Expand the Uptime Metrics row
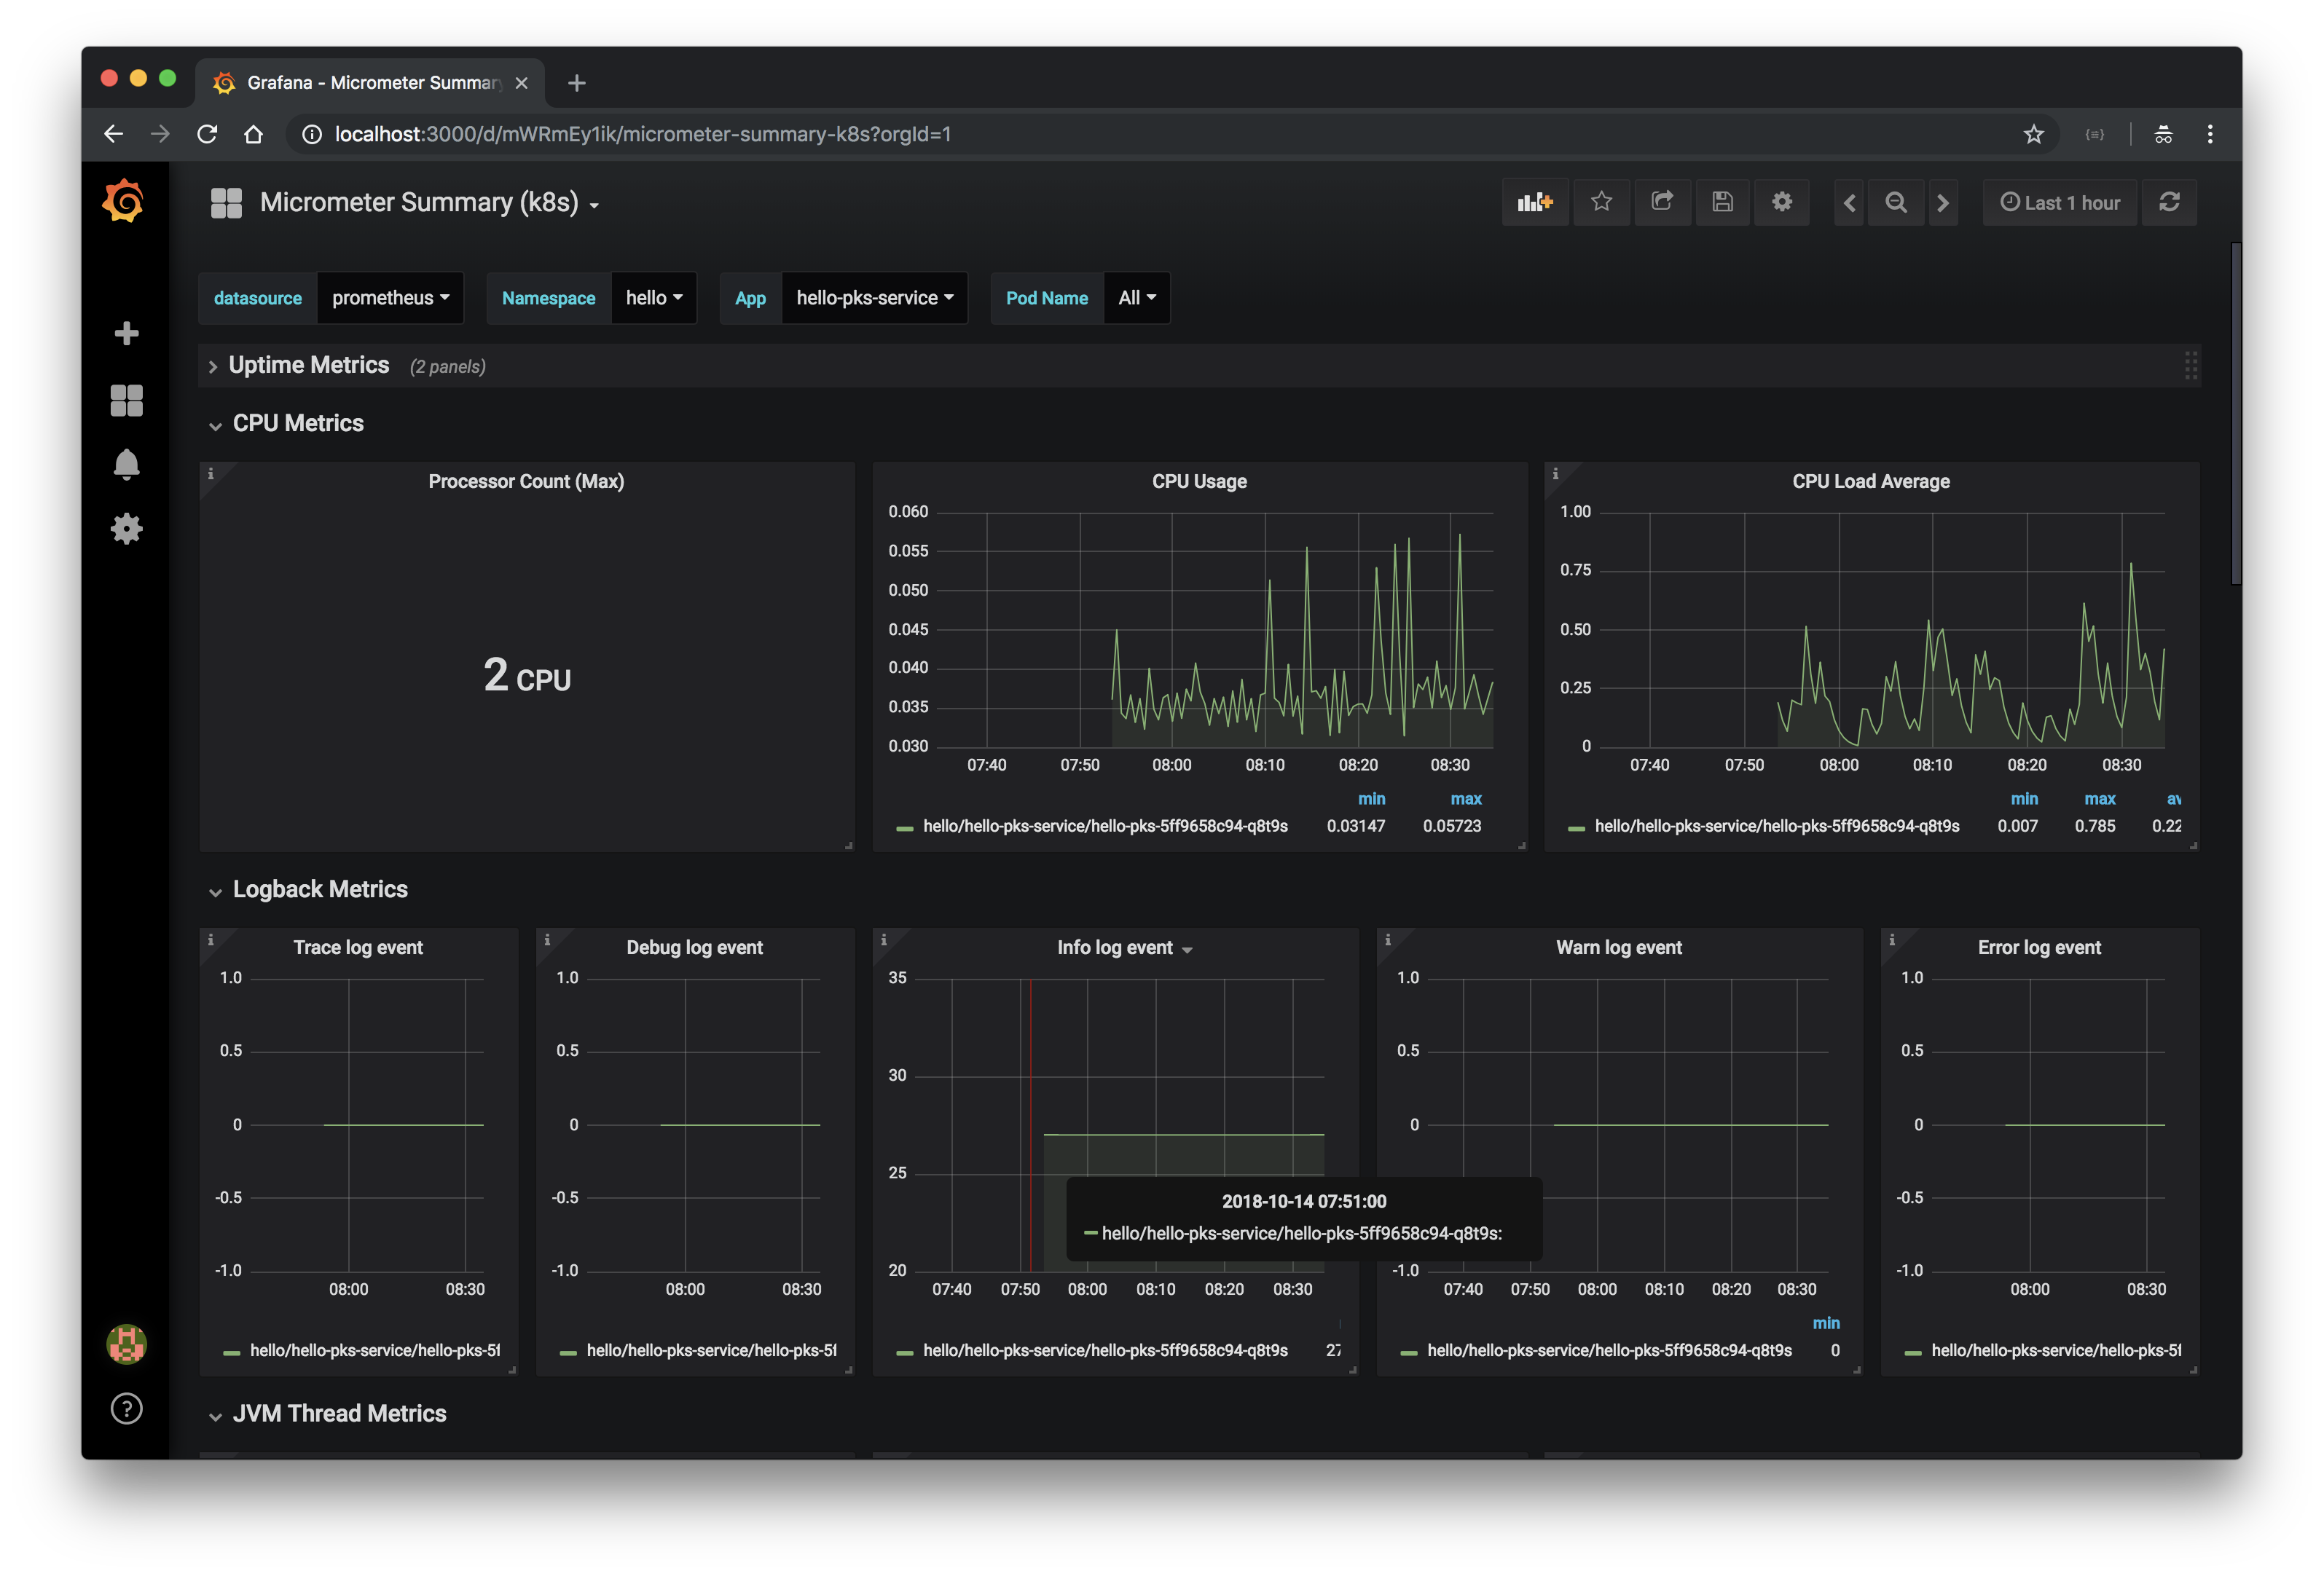Image resolution: width=2324 pixels, height=1576 pixels. 308,366
